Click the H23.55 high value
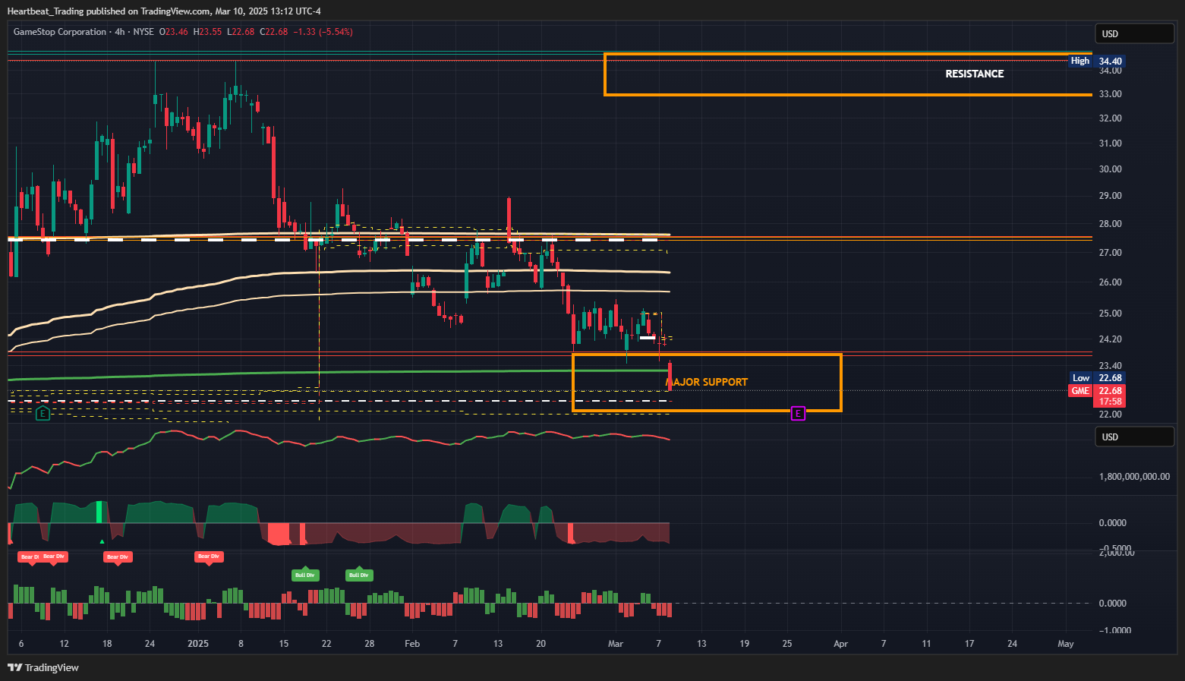This screenshot has width=1185, height=681. [x=207, y=32]
